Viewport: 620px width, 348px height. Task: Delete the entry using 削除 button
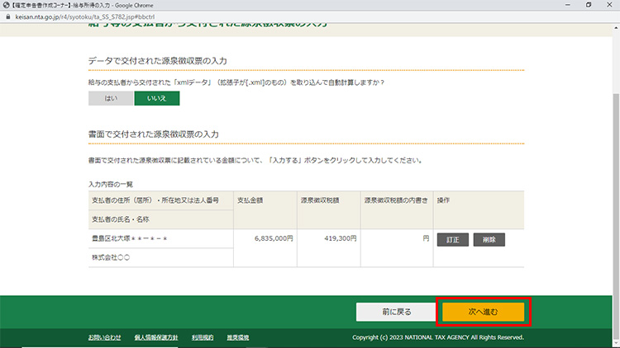tap(489, 239)
